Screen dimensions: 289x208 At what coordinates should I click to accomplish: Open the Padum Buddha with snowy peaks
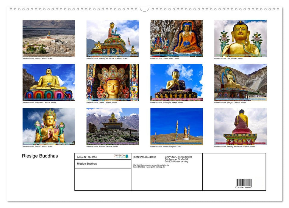(x=113, y=127)
